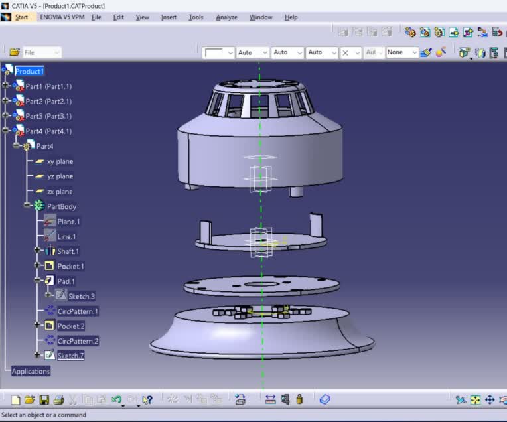Expand the Pocket.2 node
Image resolution: width=507 pixels, height=422 pixels.
pos(37,325)
